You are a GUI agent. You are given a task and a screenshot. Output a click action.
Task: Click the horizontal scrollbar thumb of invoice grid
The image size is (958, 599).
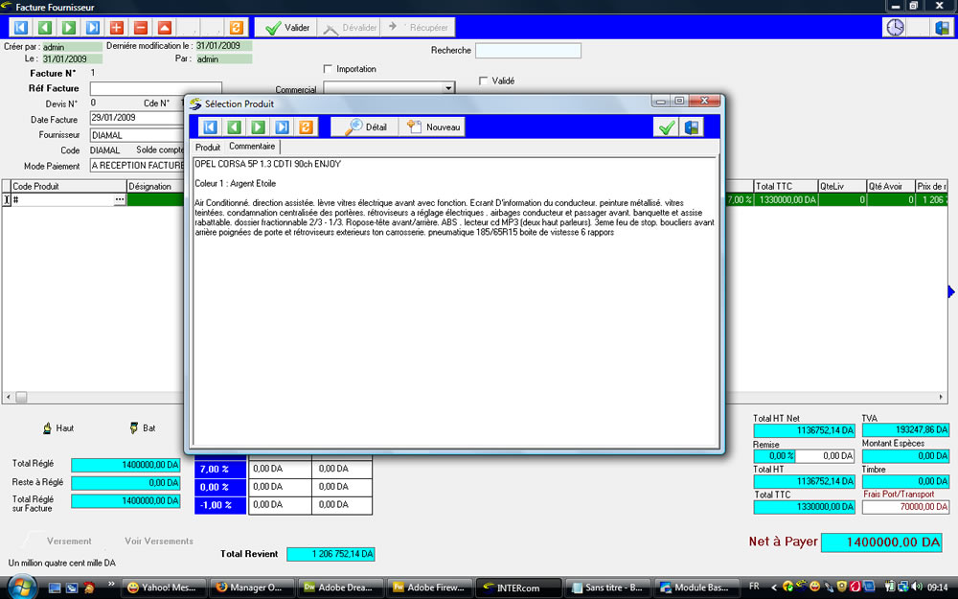pos(21,398)
